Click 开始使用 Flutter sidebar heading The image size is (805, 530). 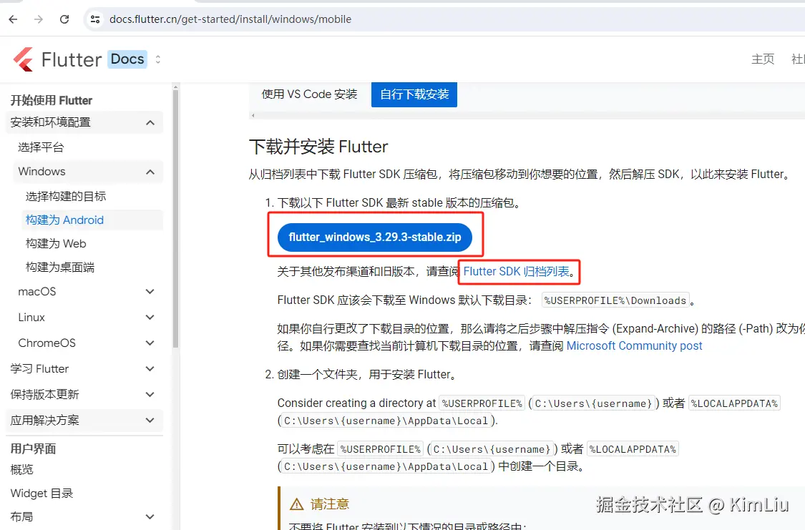coord(52,100)
